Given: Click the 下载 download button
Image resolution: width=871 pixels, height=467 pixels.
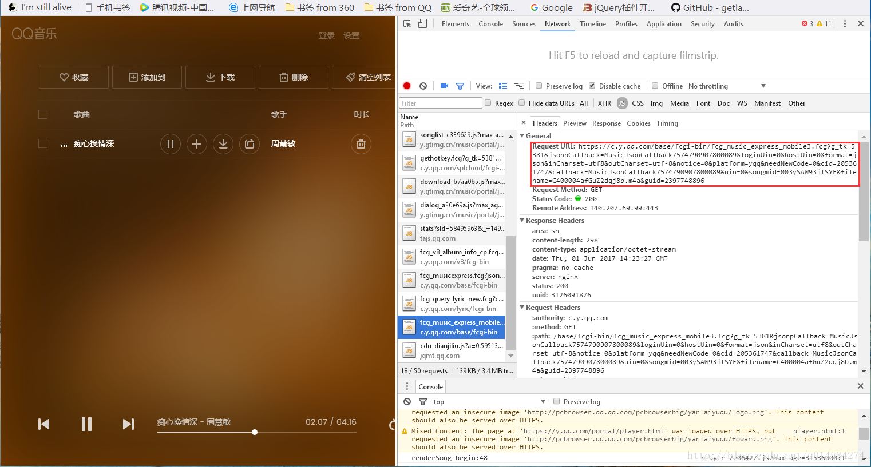Looking at the screenshot, I should pos(220,77).
